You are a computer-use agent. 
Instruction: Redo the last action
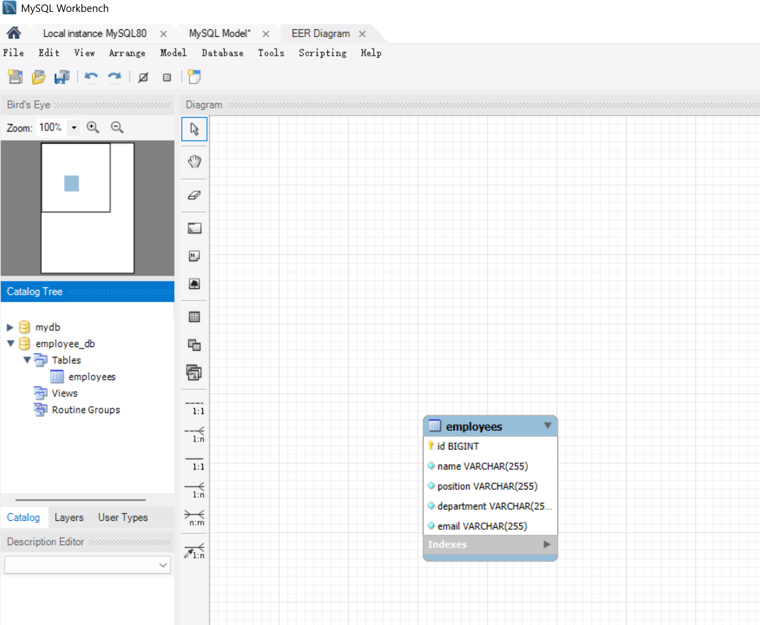(115, 77)
